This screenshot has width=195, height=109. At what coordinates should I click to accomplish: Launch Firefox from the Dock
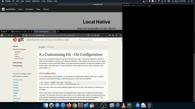pyautogui.click(x=69, y=105)
